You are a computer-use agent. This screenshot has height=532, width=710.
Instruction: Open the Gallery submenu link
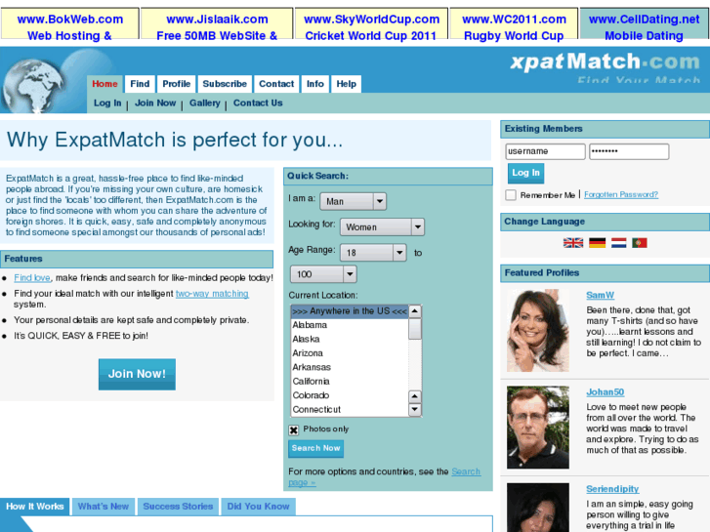coord(205,103)
